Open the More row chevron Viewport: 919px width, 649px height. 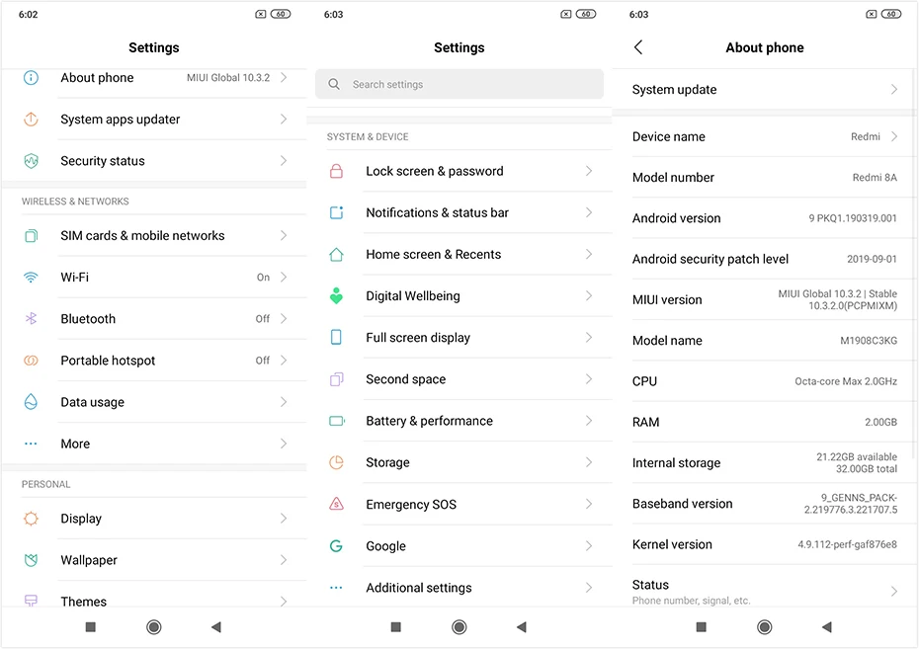284,444
